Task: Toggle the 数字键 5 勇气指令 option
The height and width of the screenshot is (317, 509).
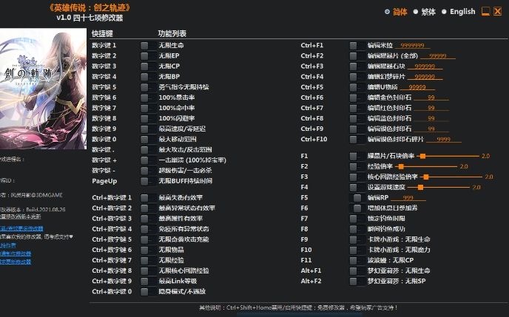Action: pos(148,87)
